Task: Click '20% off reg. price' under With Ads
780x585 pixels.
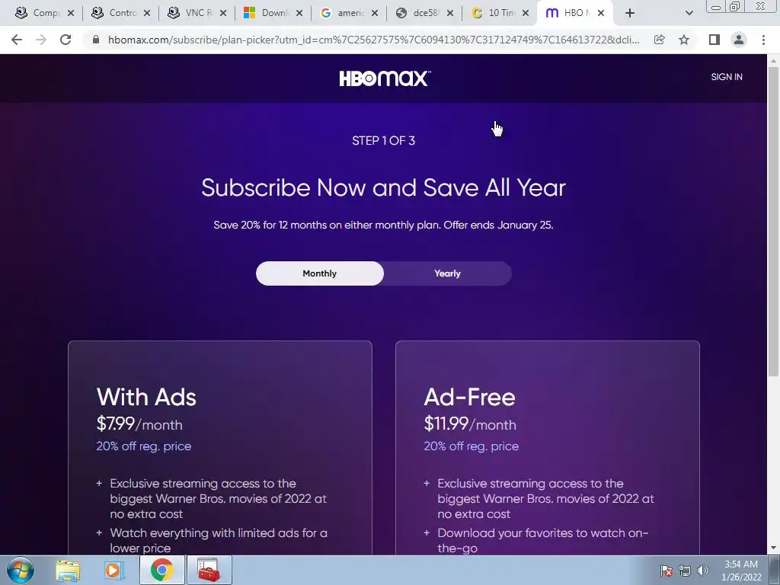Action: (x=144, y=446)
